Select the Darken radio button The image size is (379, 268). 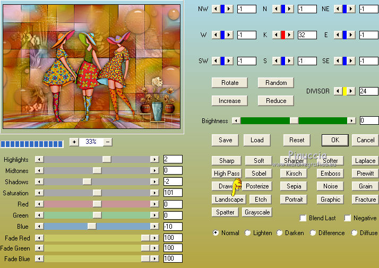(x=279, y=233)
